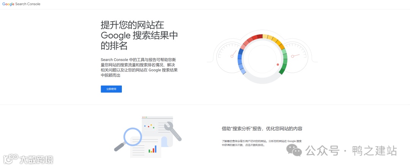Click the blue 立即使用 button

pyautogui.click(x=111, y=89)
